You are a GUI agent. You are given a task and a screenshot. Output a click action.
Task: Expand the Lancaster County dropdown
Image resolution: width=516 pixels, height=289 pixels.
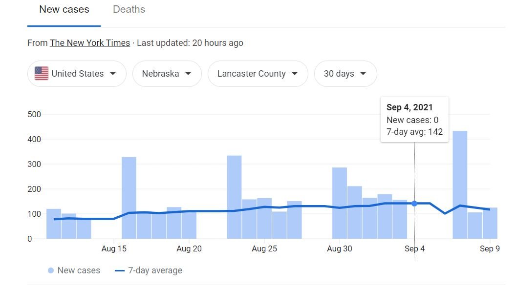[x=258, y=74]
